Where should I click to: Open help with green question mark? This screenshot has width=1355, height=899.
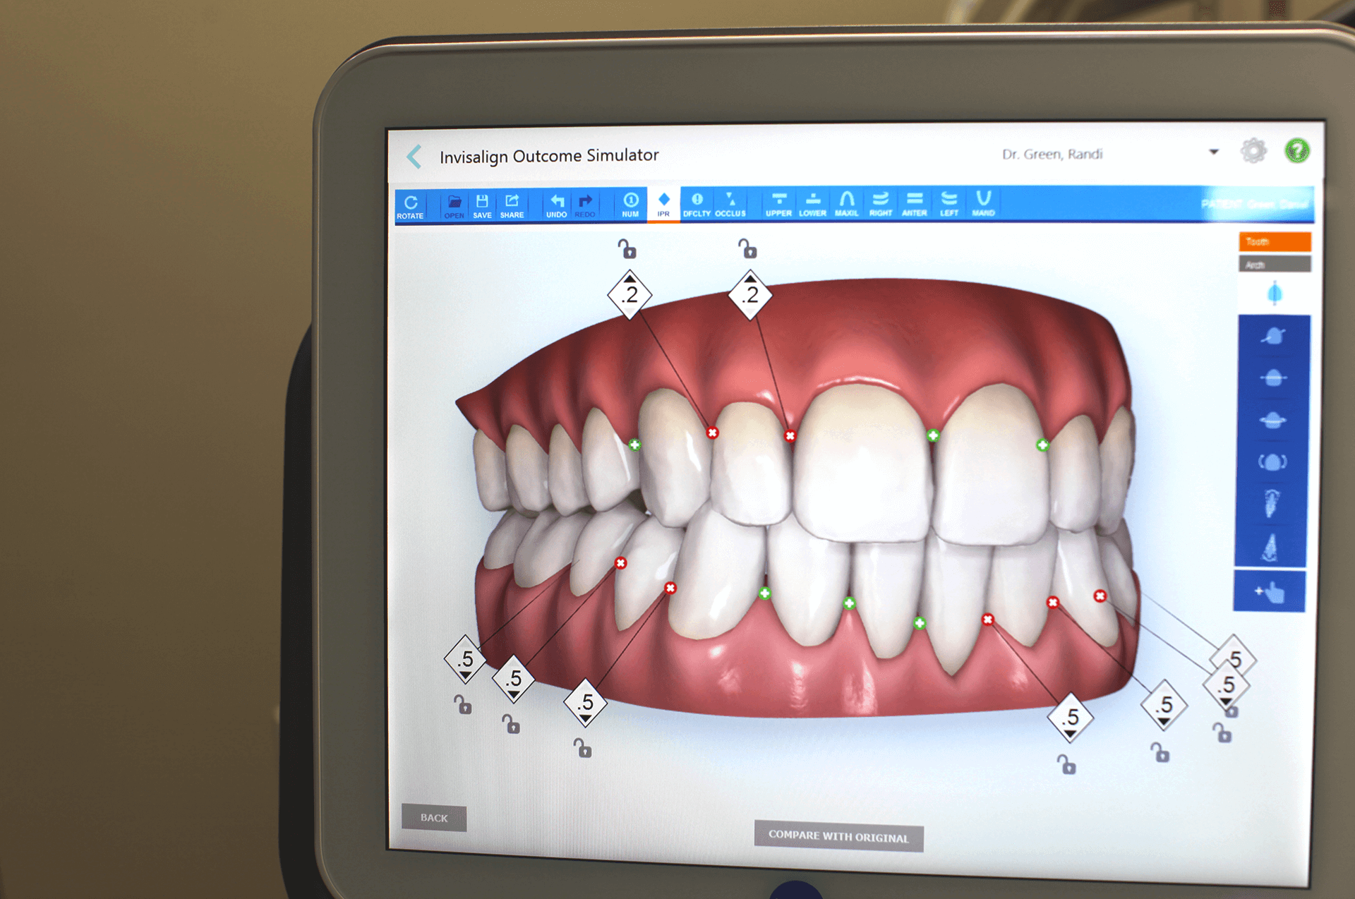(1296, 150)
